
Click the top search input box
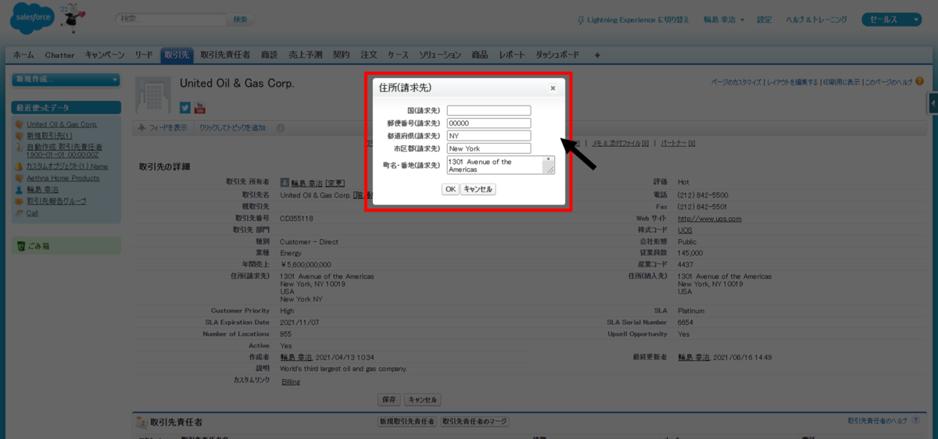(170, 19)
